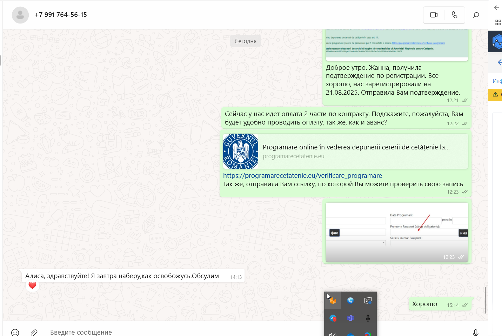The height and width of the screenshot is (336, 502).
Task: Open the document image at top of chat
Action: coord(397,45)
